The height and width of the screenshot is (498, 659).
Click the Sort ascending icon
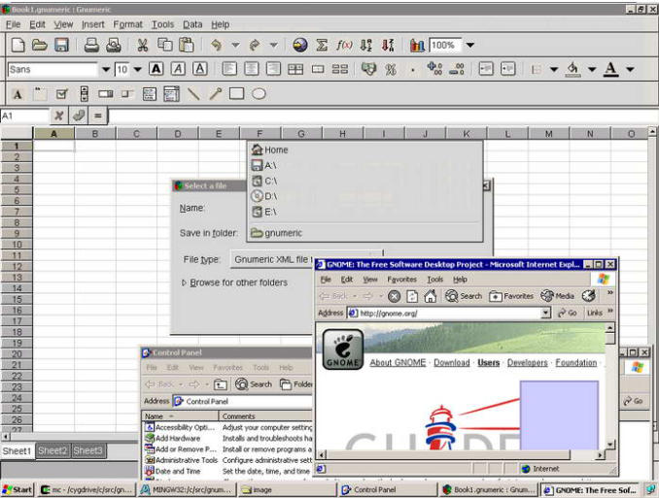point(366,45)
